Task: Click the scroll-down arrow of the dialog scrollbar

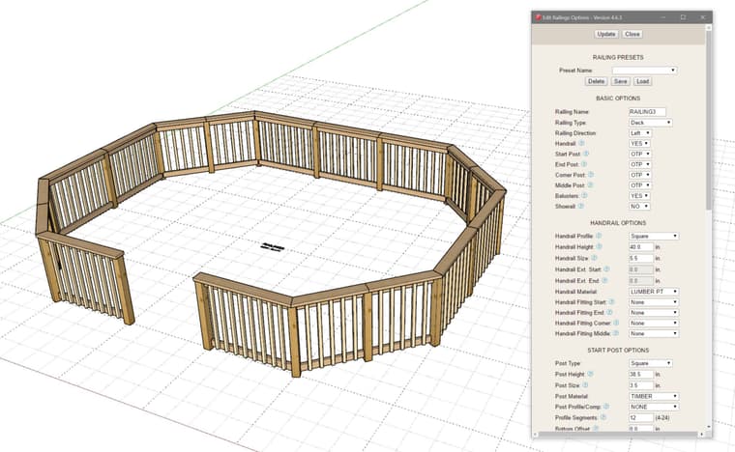Action: tap(709, 426)
